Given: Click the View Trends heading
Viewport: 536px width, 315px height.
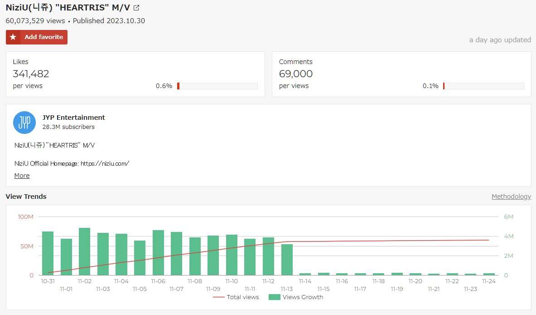Looking at the screenshot, I should pyautogui.click(x=26, y=197).
